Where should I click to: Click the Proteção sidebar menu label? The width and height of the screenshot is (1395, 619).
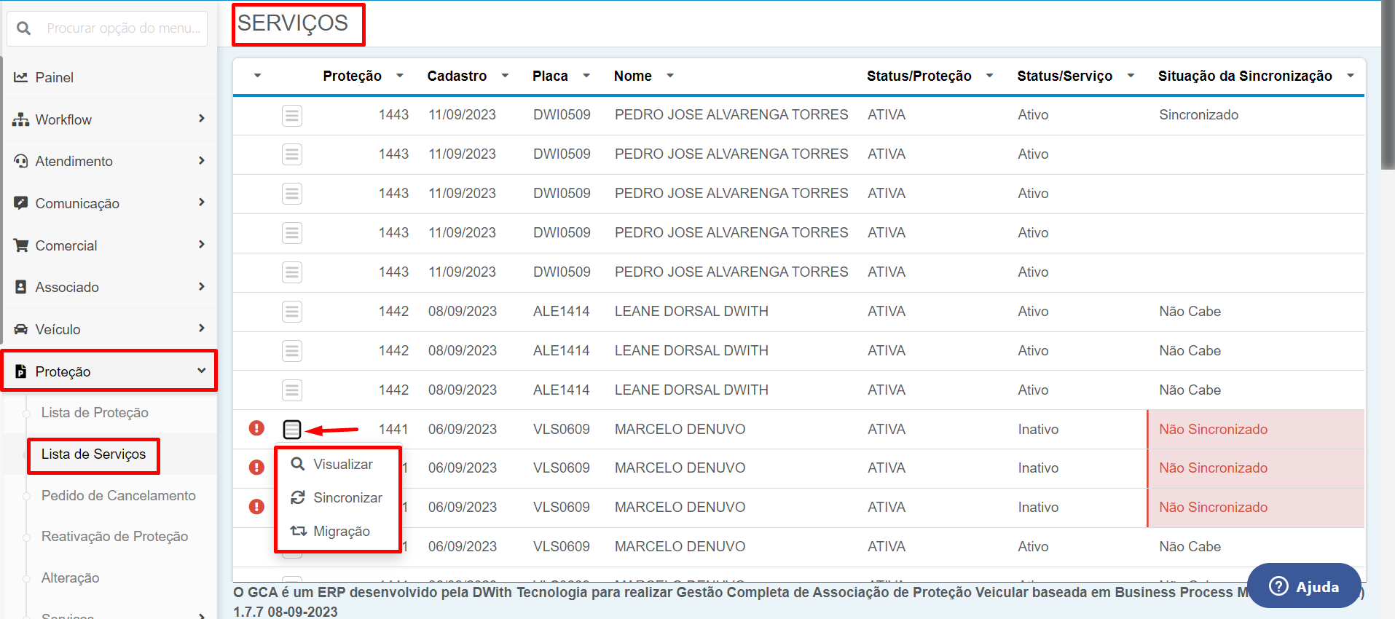(63, 371)
